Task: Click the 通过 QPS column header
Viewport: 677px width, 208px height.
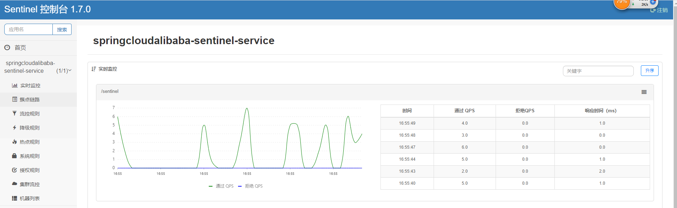Action: tap(464, 111)
